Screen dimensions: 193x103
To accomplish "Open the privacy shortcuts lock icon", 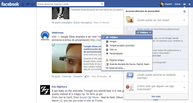I will click(x=184, y=4).
